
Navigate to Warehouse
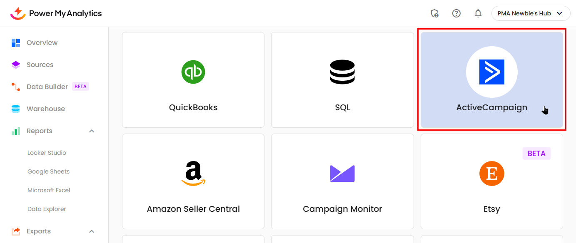click(45, 109)
